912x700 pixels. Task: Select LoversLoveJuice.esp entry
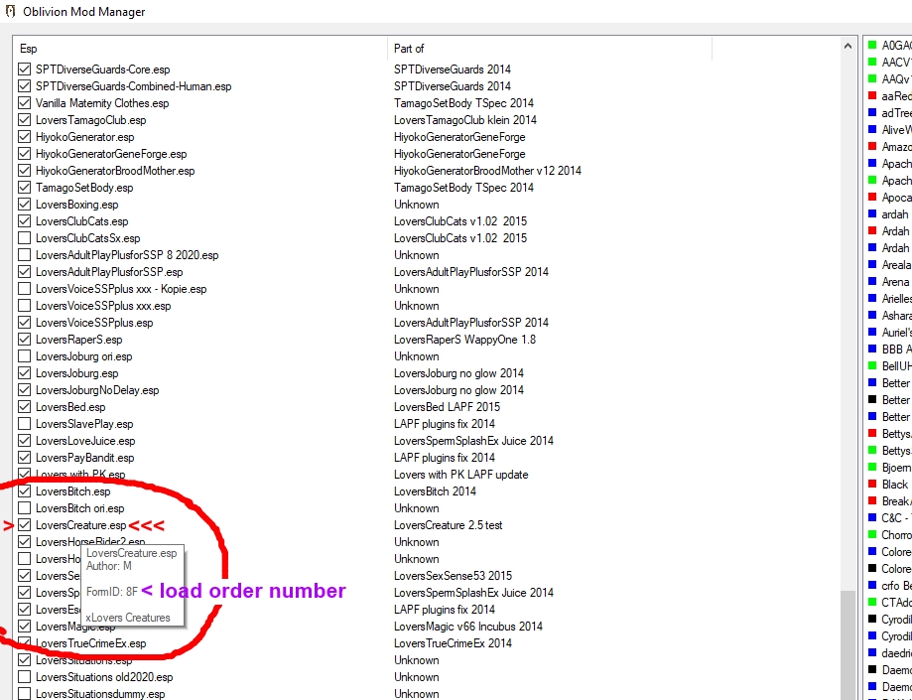[x=85, y=441]
